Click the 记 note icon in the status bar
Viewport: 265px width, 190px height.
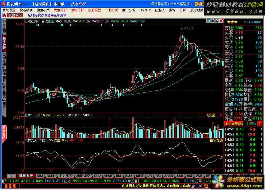click(206, 186)
